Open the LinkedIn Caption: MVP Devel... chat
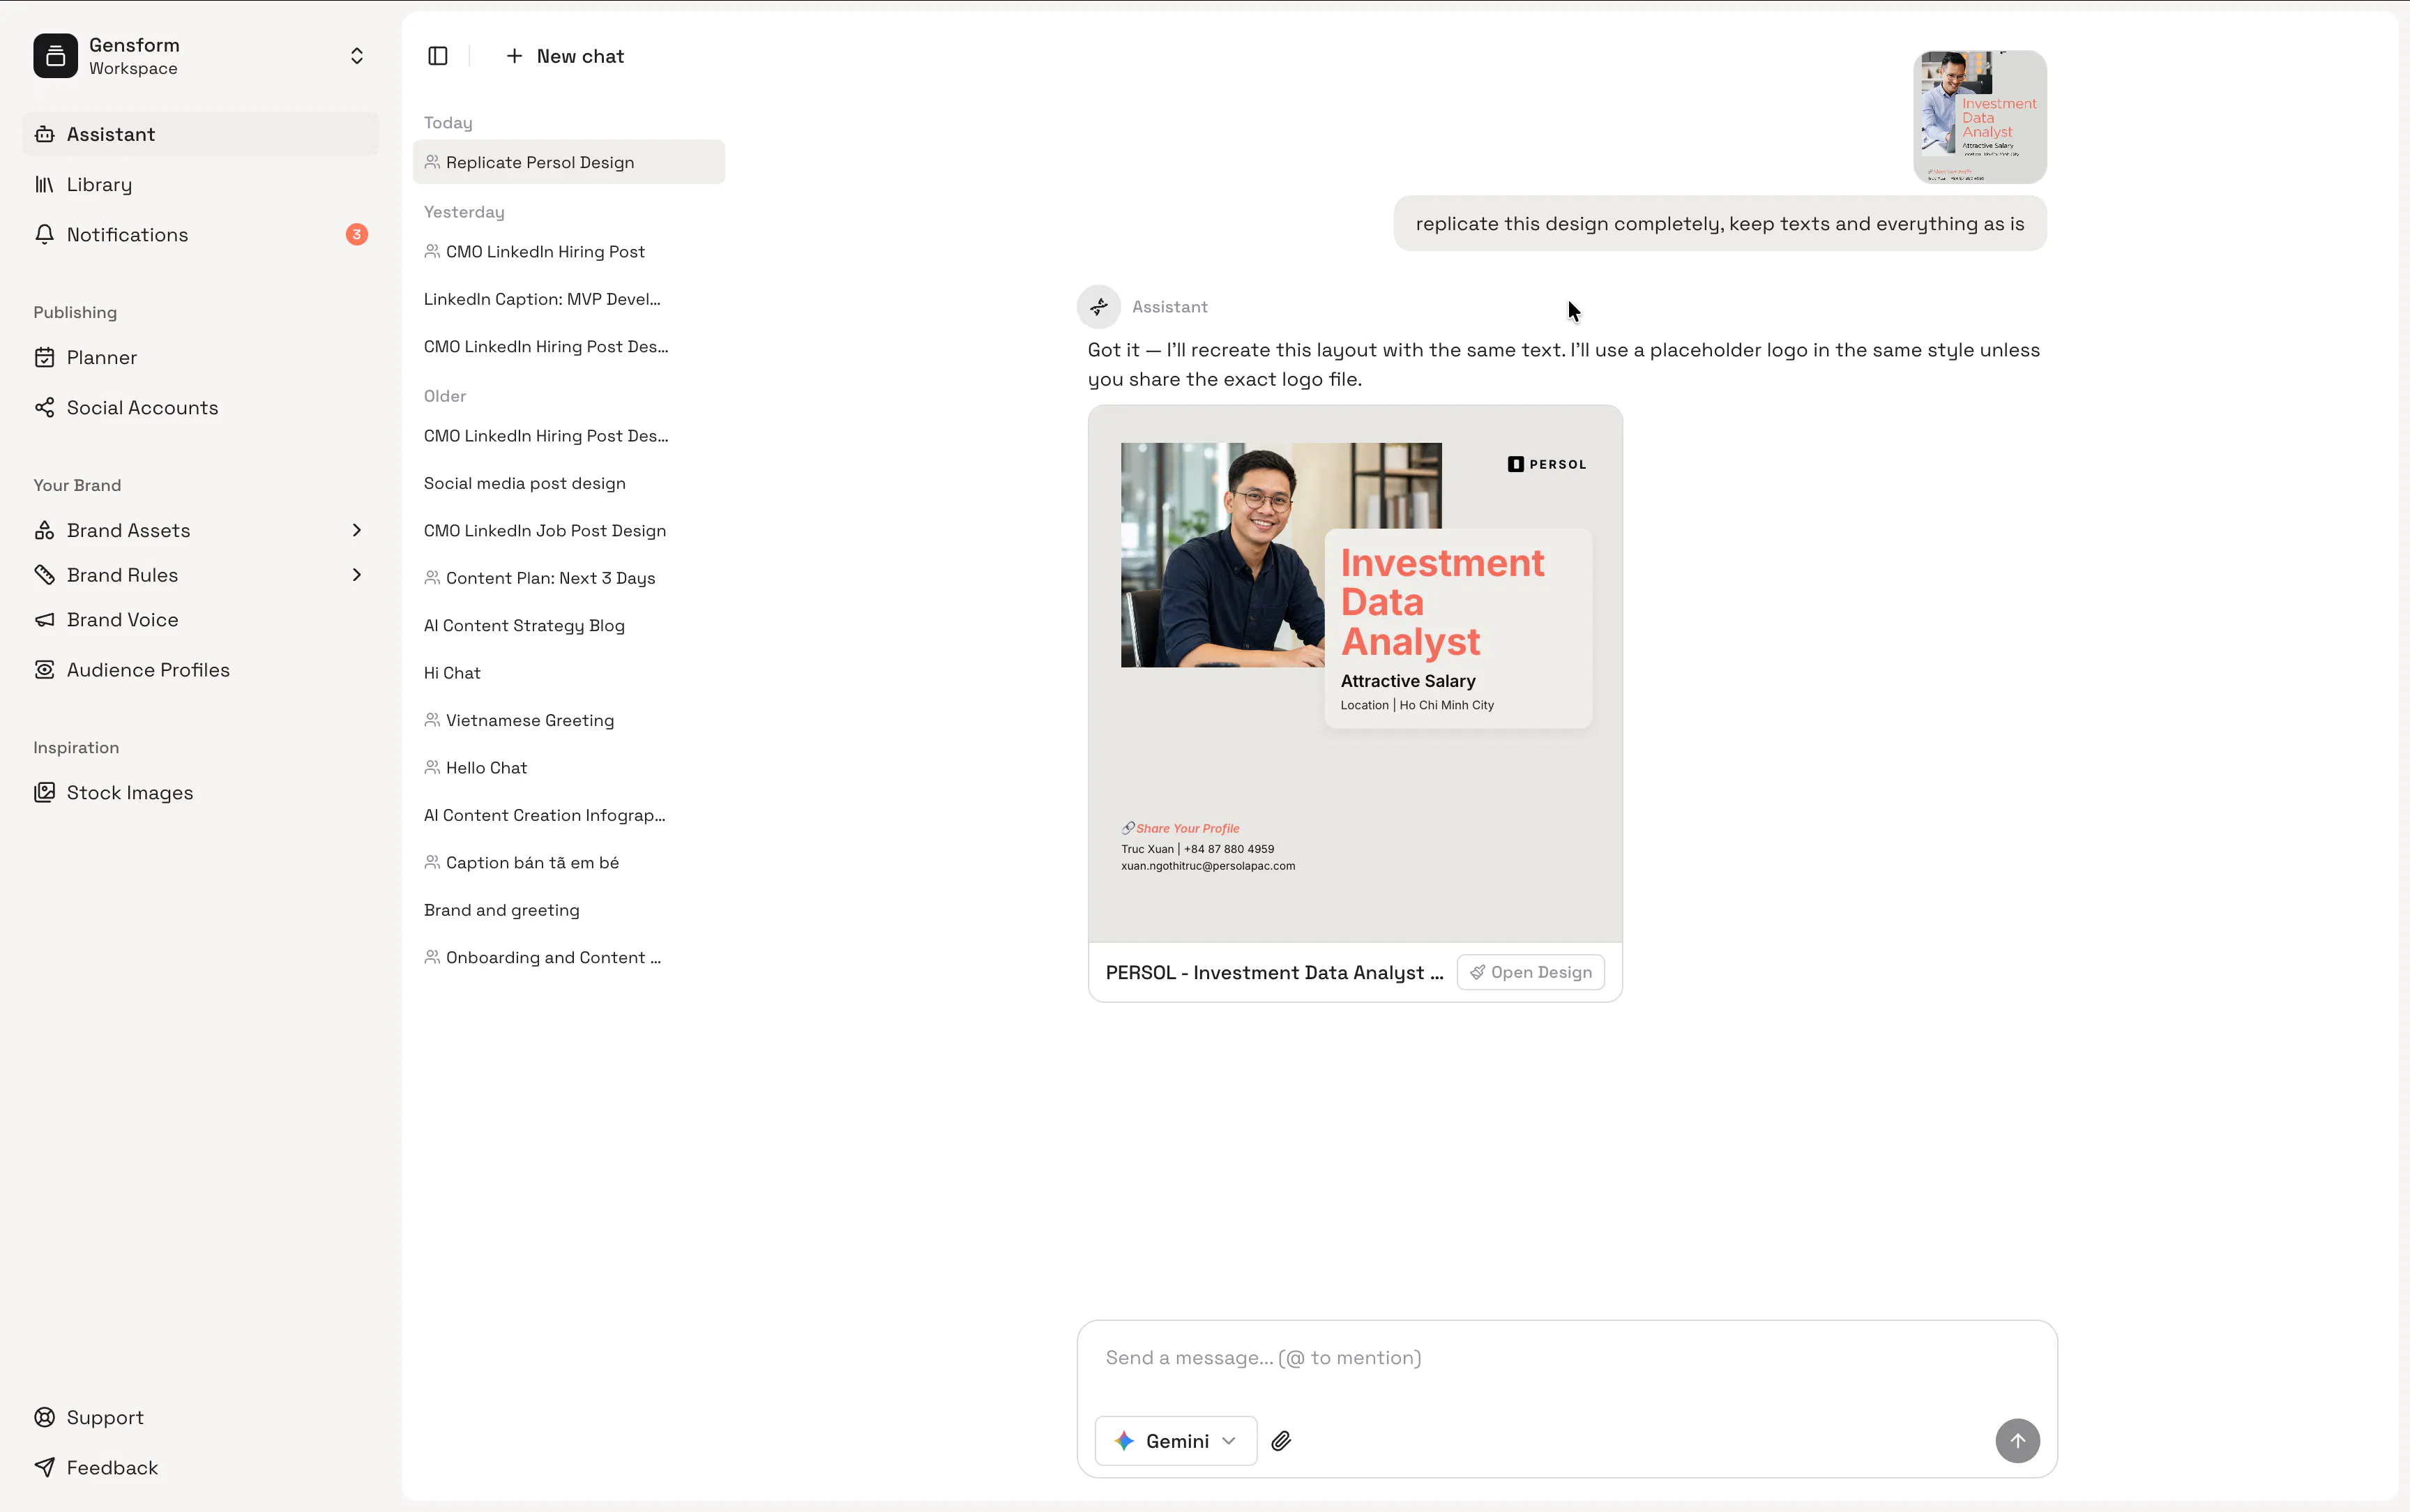Screen dimensions: 2410x1512 569,299
